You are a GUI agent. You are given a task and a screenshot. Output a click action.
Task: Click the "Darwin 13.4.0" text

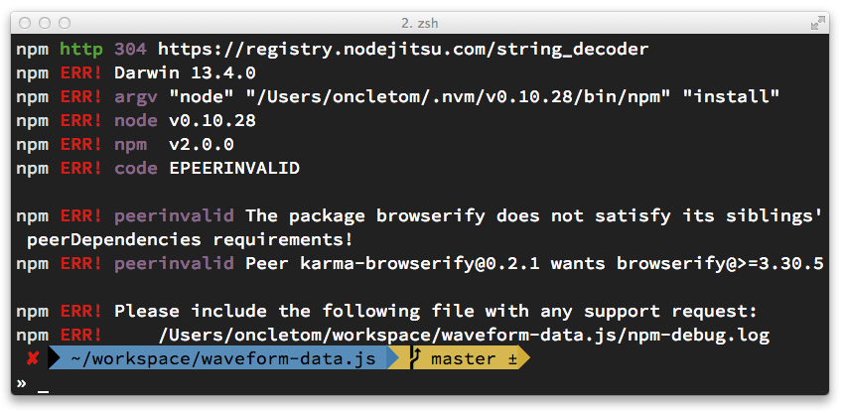tap(186, 72)
